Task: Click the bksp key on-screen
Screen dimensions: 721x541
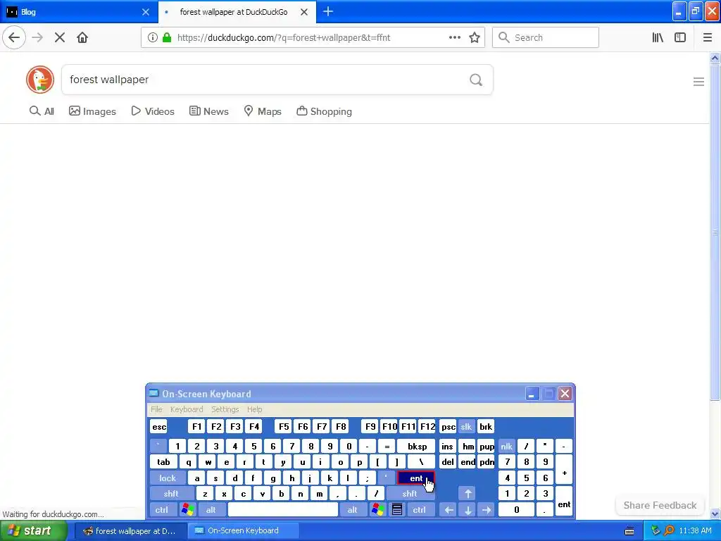Action: [x=417, y=446]
